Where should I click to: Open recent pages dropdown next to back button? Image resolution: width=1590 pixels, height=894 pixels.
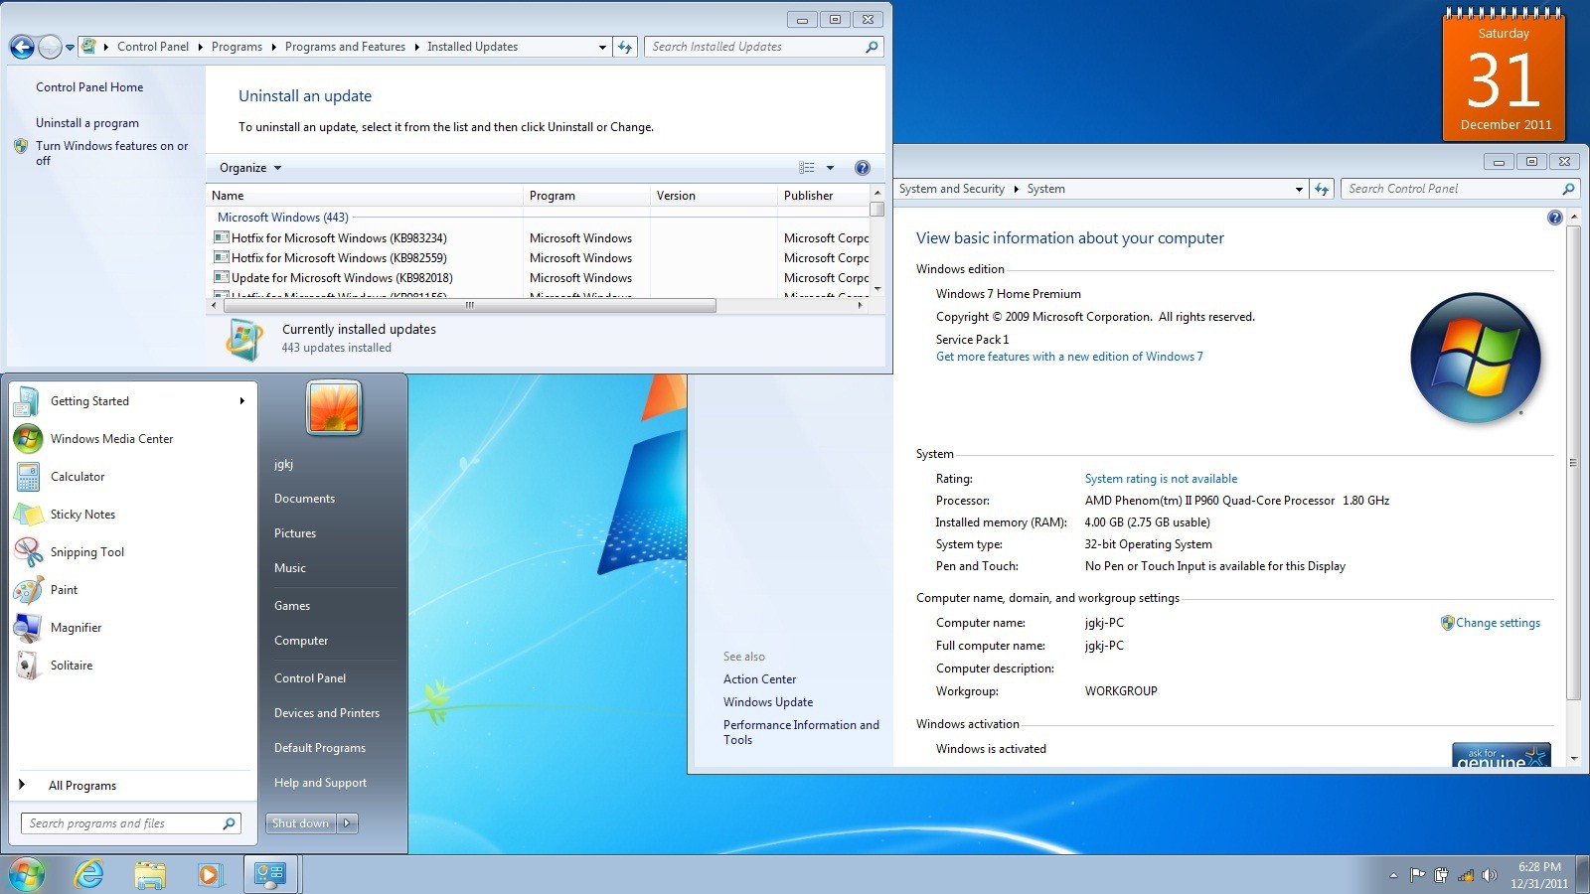(x=70, y=48)
